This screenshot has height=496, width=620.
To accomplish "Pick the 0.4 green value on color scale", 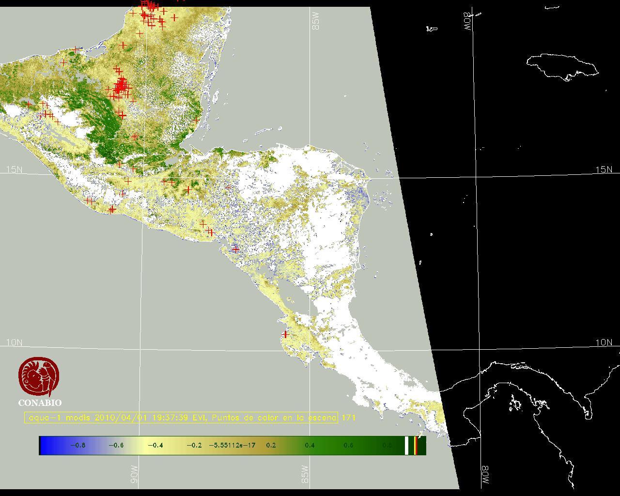I will [x=310, y=445].
